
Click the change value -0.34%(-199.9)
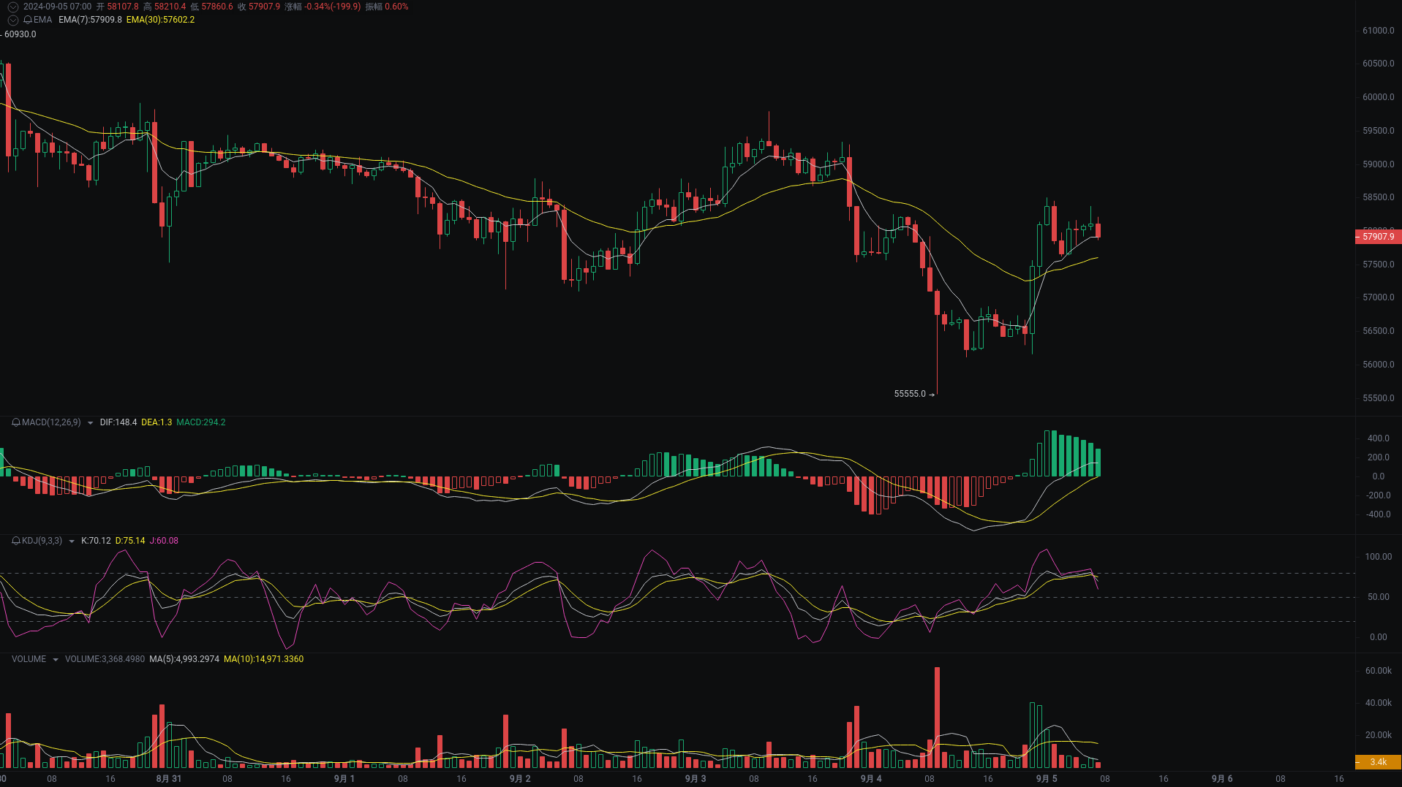(332, 7)
